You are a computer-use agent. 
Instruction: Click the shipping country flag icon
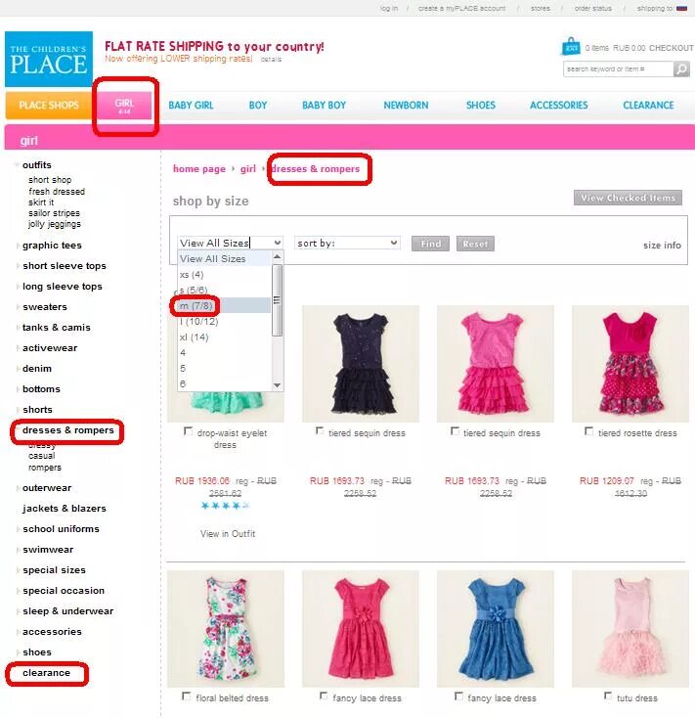click(x=681, y=8)
